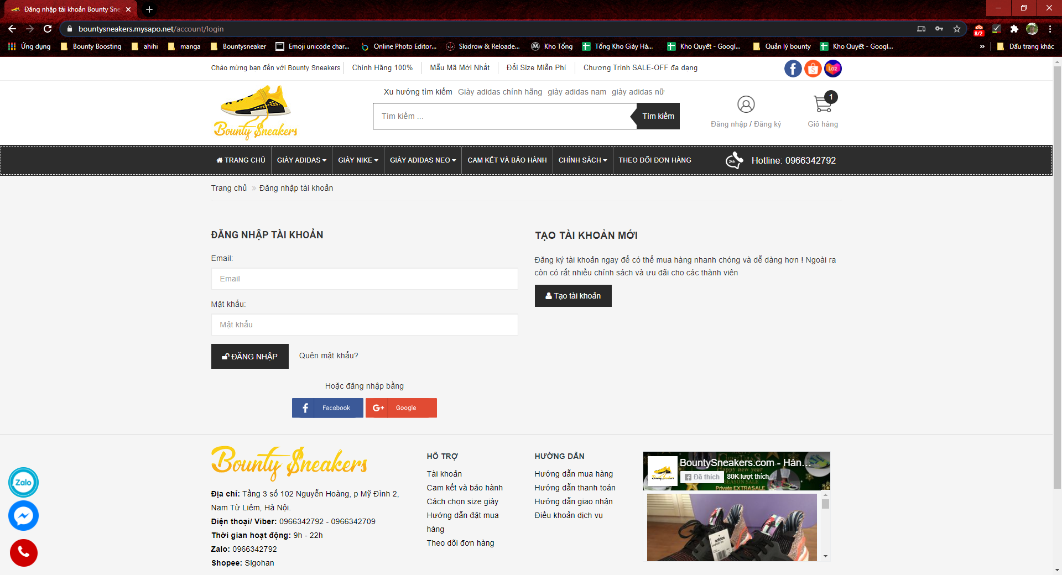This screenshot has height=575, width=1062.
Task: Click the 24h hotline phone icon
Action: pyautogui.click(x=735, y=160)
